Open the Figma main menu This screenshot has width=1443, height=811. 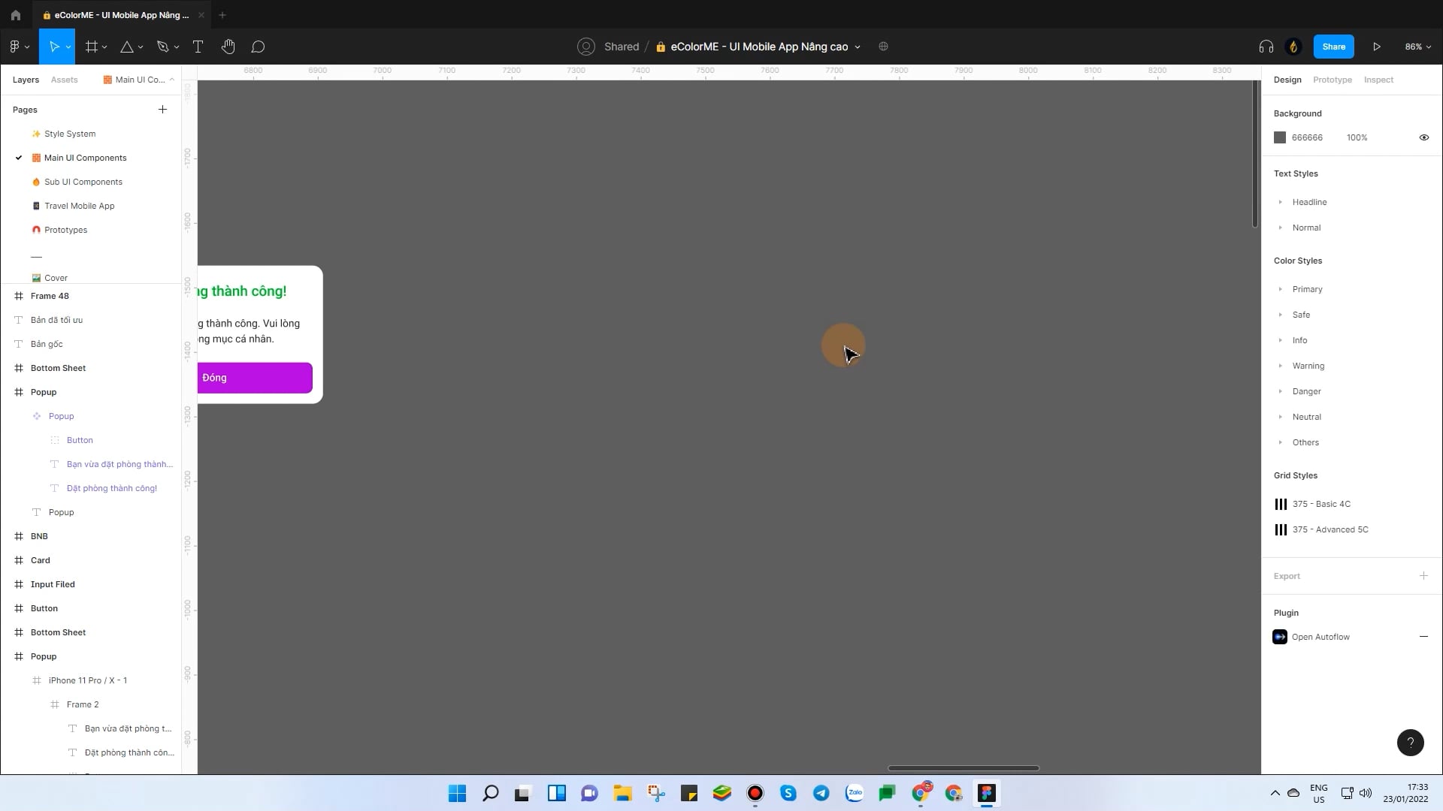(19, 47)
